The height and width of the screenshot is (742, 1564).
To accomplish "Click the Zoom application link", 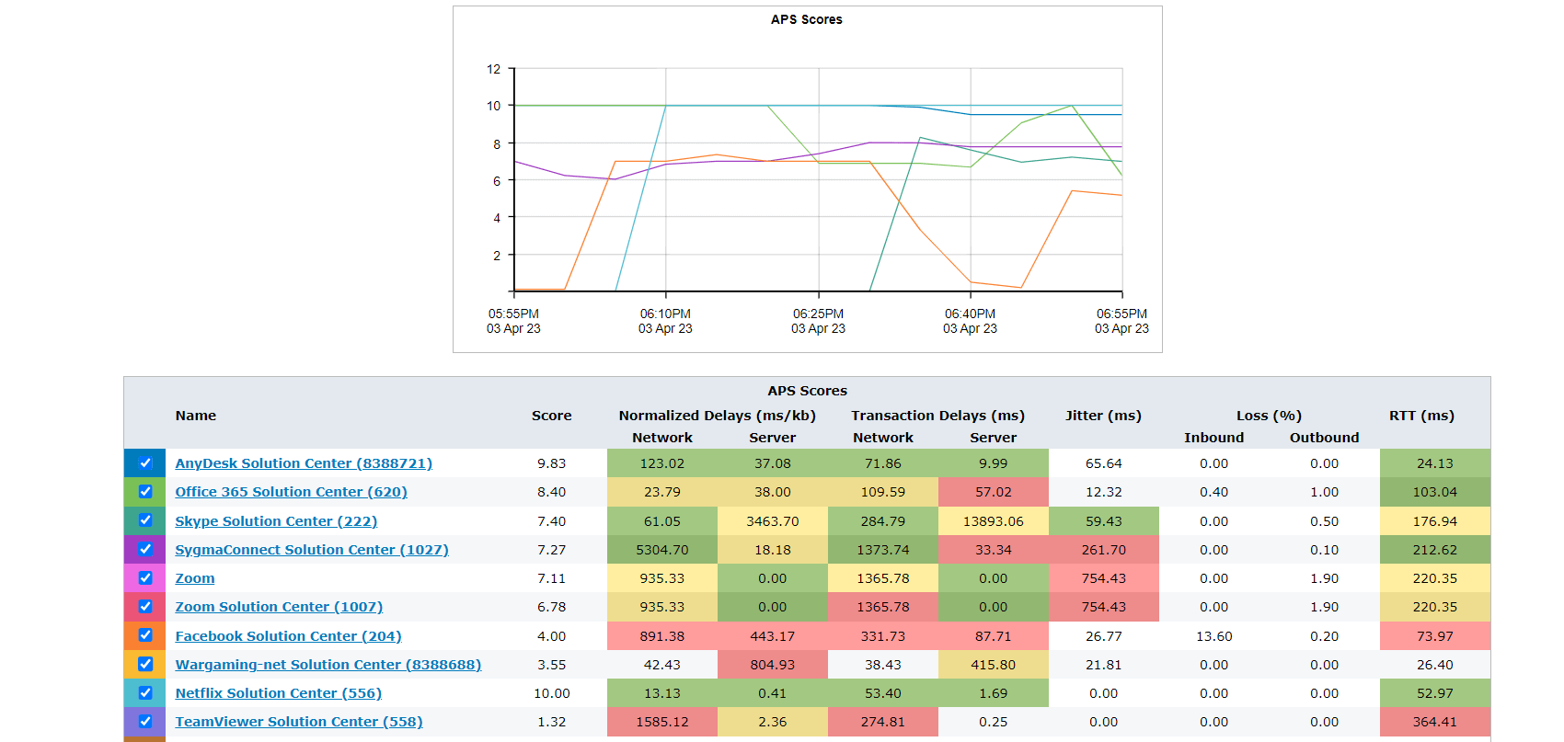I will [x=195, y=578].
